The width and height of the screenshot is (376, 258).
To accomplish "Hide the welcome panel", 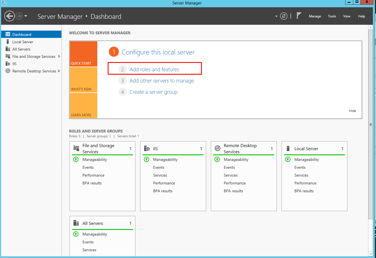I will coord(352,111).
